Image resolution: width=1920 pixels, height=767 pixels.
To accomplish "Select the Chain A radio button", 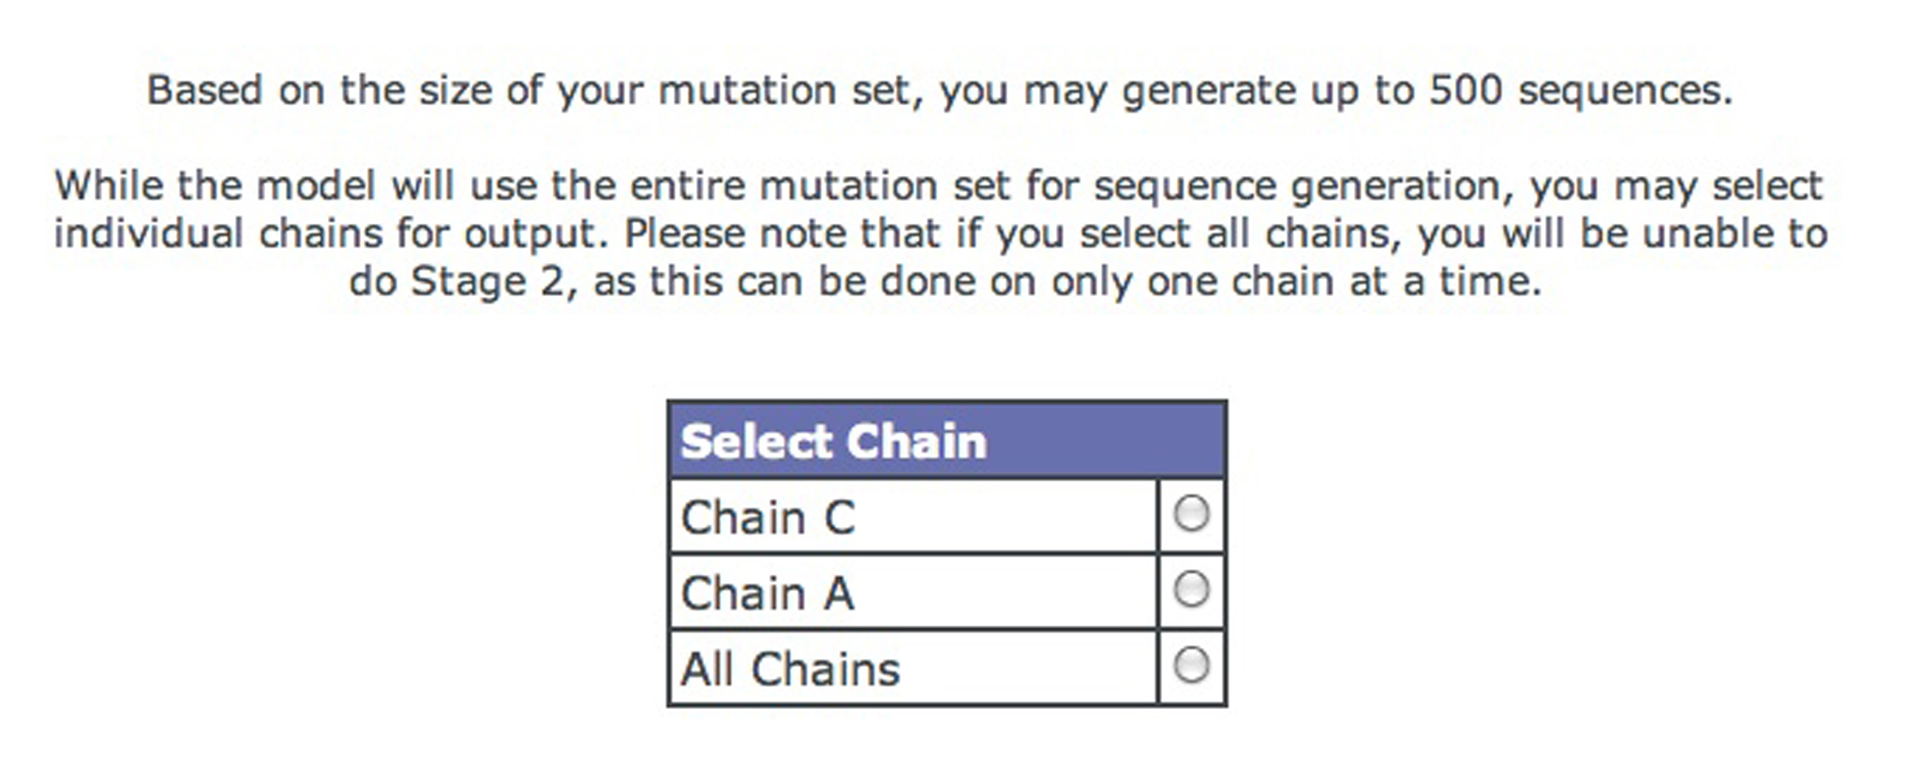I will [x=1191, y=590].
